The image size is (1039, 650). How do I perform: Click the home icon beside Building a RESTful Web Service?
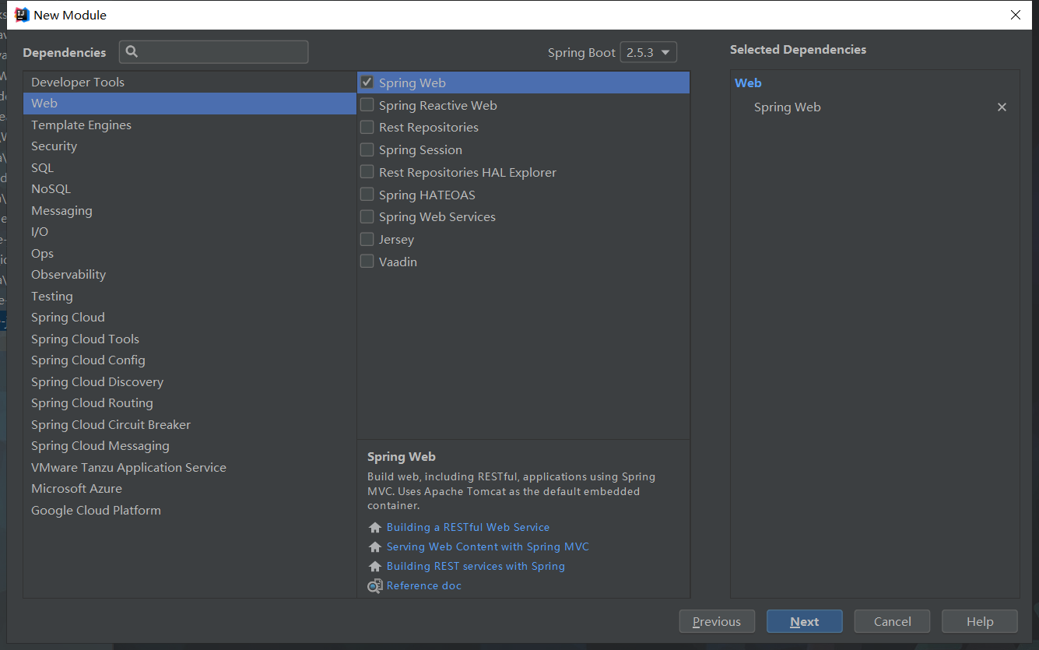[x=375, y=528]
